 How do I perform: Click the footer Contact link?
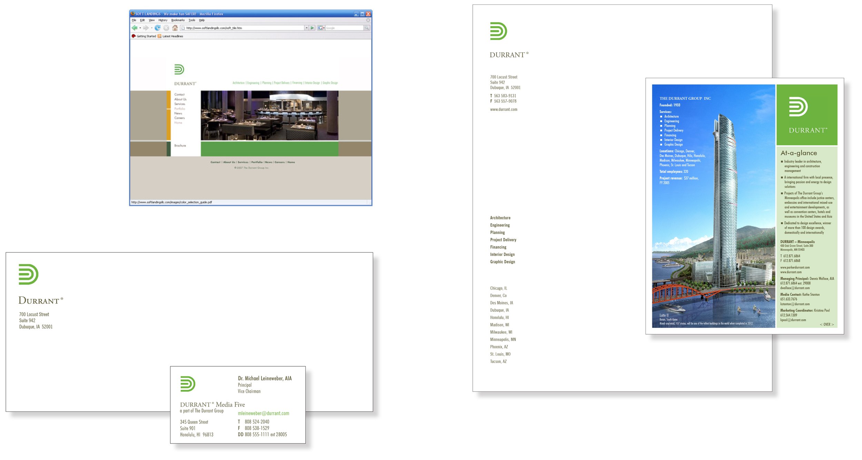[x=215, y=162]
